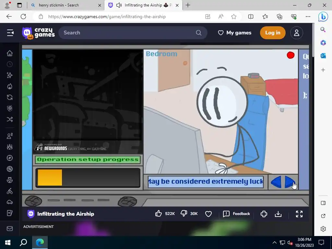Mute the audio-playing tab speaker icon

tap(119, 5)
